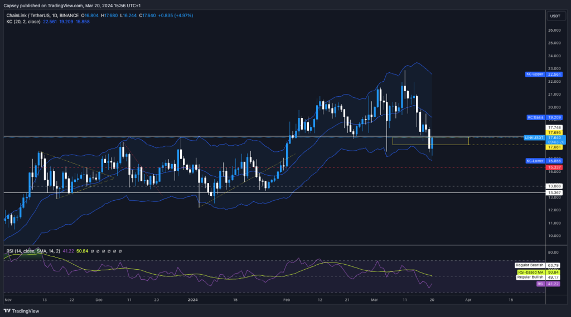Select the yellow rectangle zone near 17.6
571x317 pixels.
[429, 141]
